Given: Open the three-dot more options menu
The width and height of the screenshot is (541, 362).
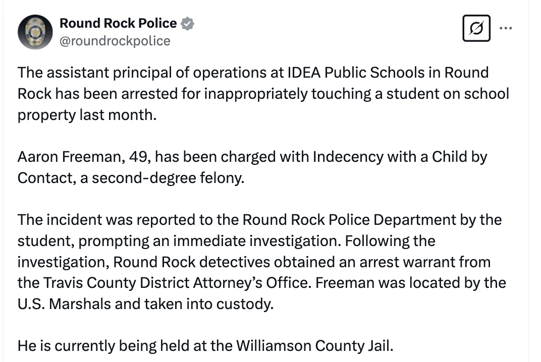Looking at the screenshot, I should click(505, 28).
